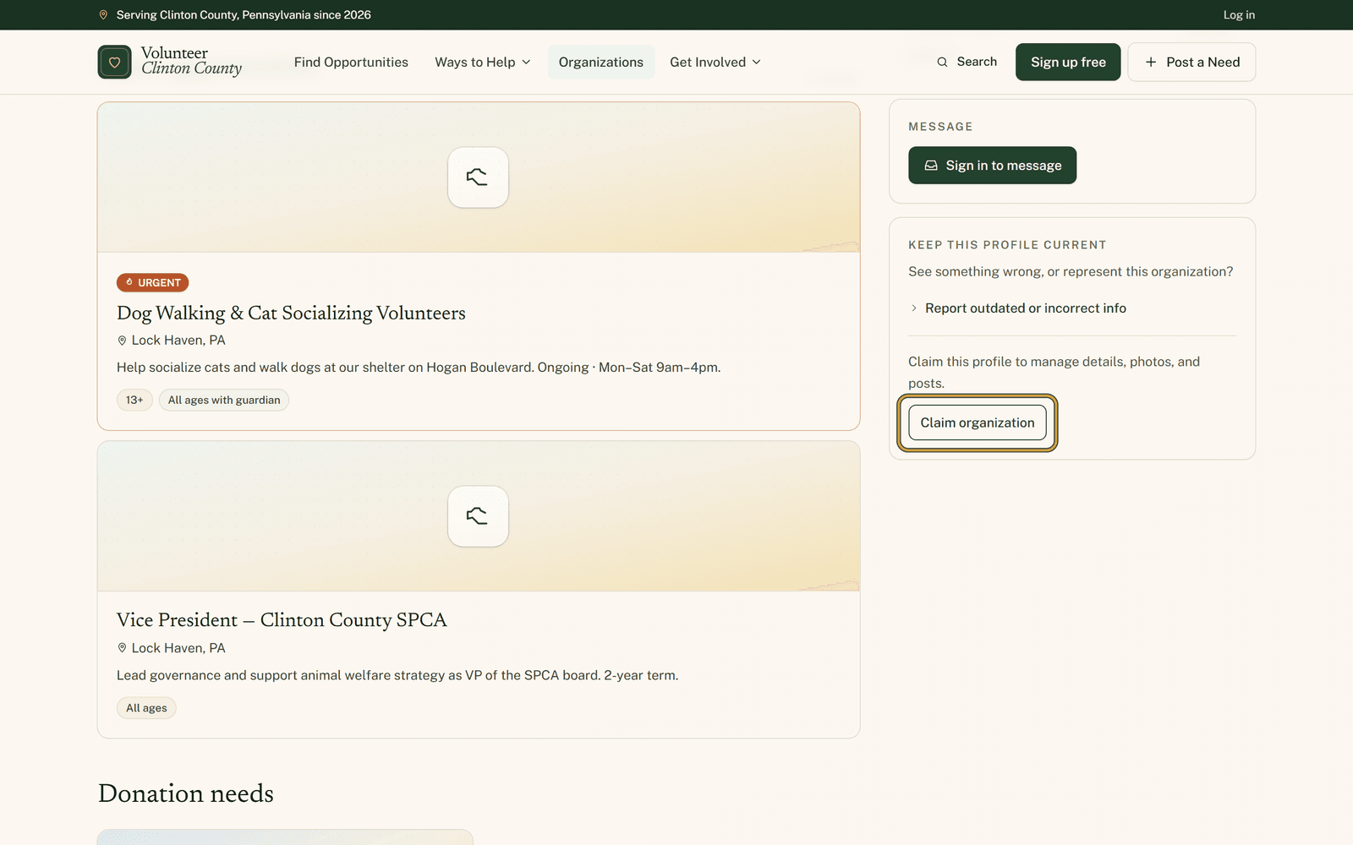Click the Sign up free button
1353x845 pixels.
[1068, 62]
